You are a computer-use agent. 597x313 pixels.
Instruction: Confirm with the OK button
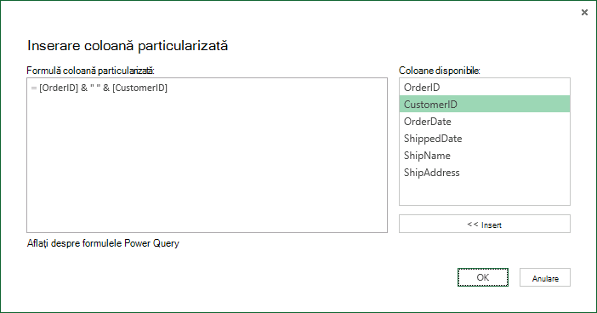(483, 277)
